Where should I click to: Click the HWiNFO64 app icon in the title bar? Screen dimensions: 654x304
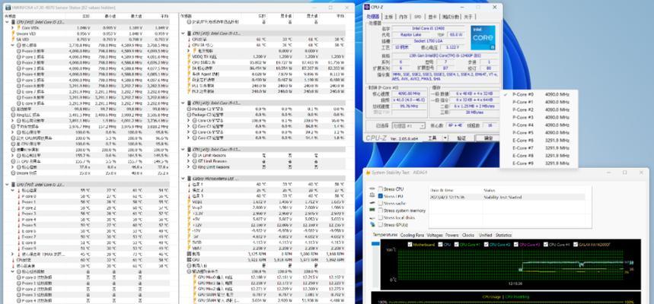point(8,8)
